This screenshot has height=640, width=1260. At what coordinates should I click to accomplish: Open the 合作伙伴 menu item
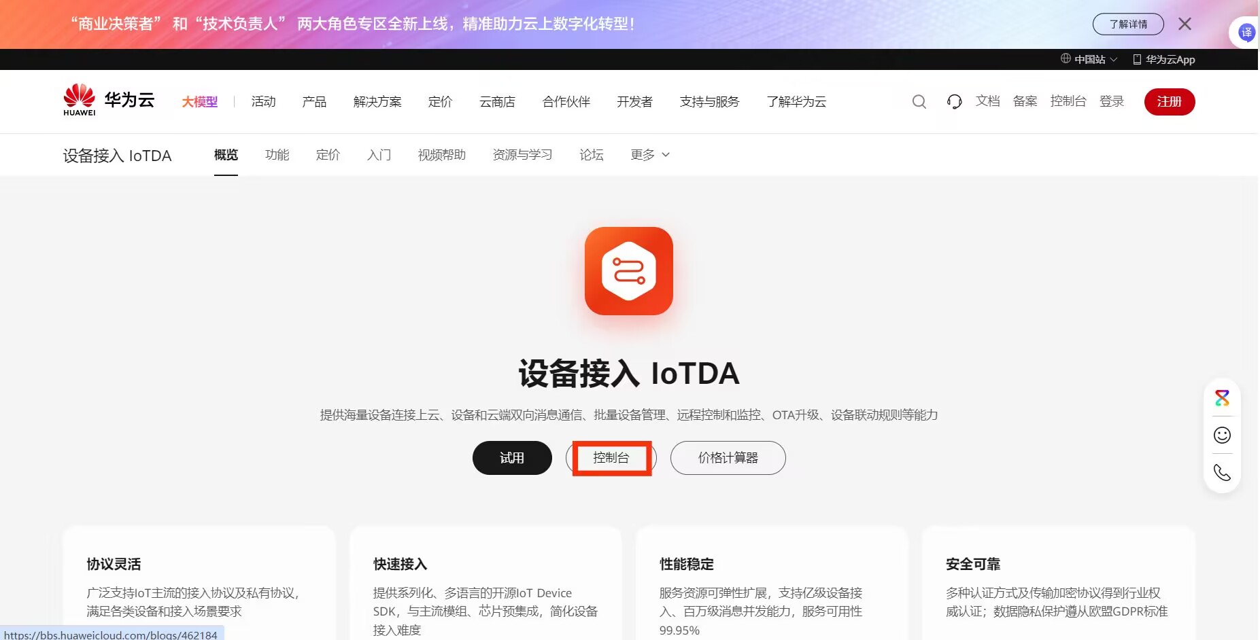566,102
